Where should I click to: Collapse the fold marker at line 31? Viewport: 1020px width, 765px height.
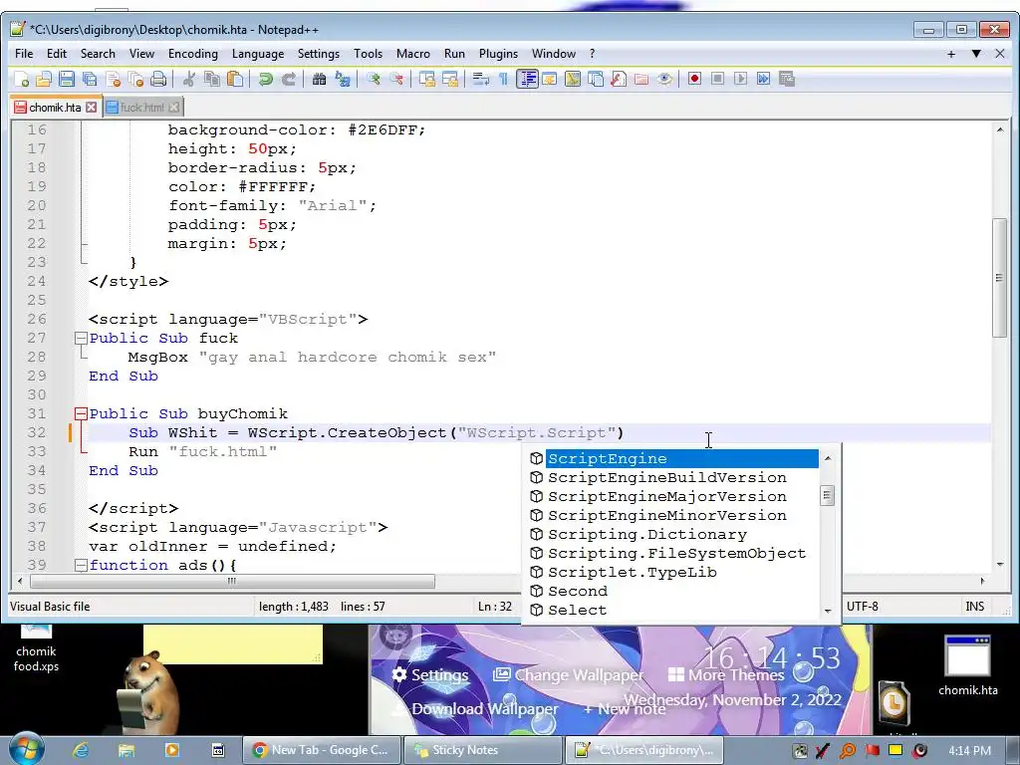(x=81, y=413)
